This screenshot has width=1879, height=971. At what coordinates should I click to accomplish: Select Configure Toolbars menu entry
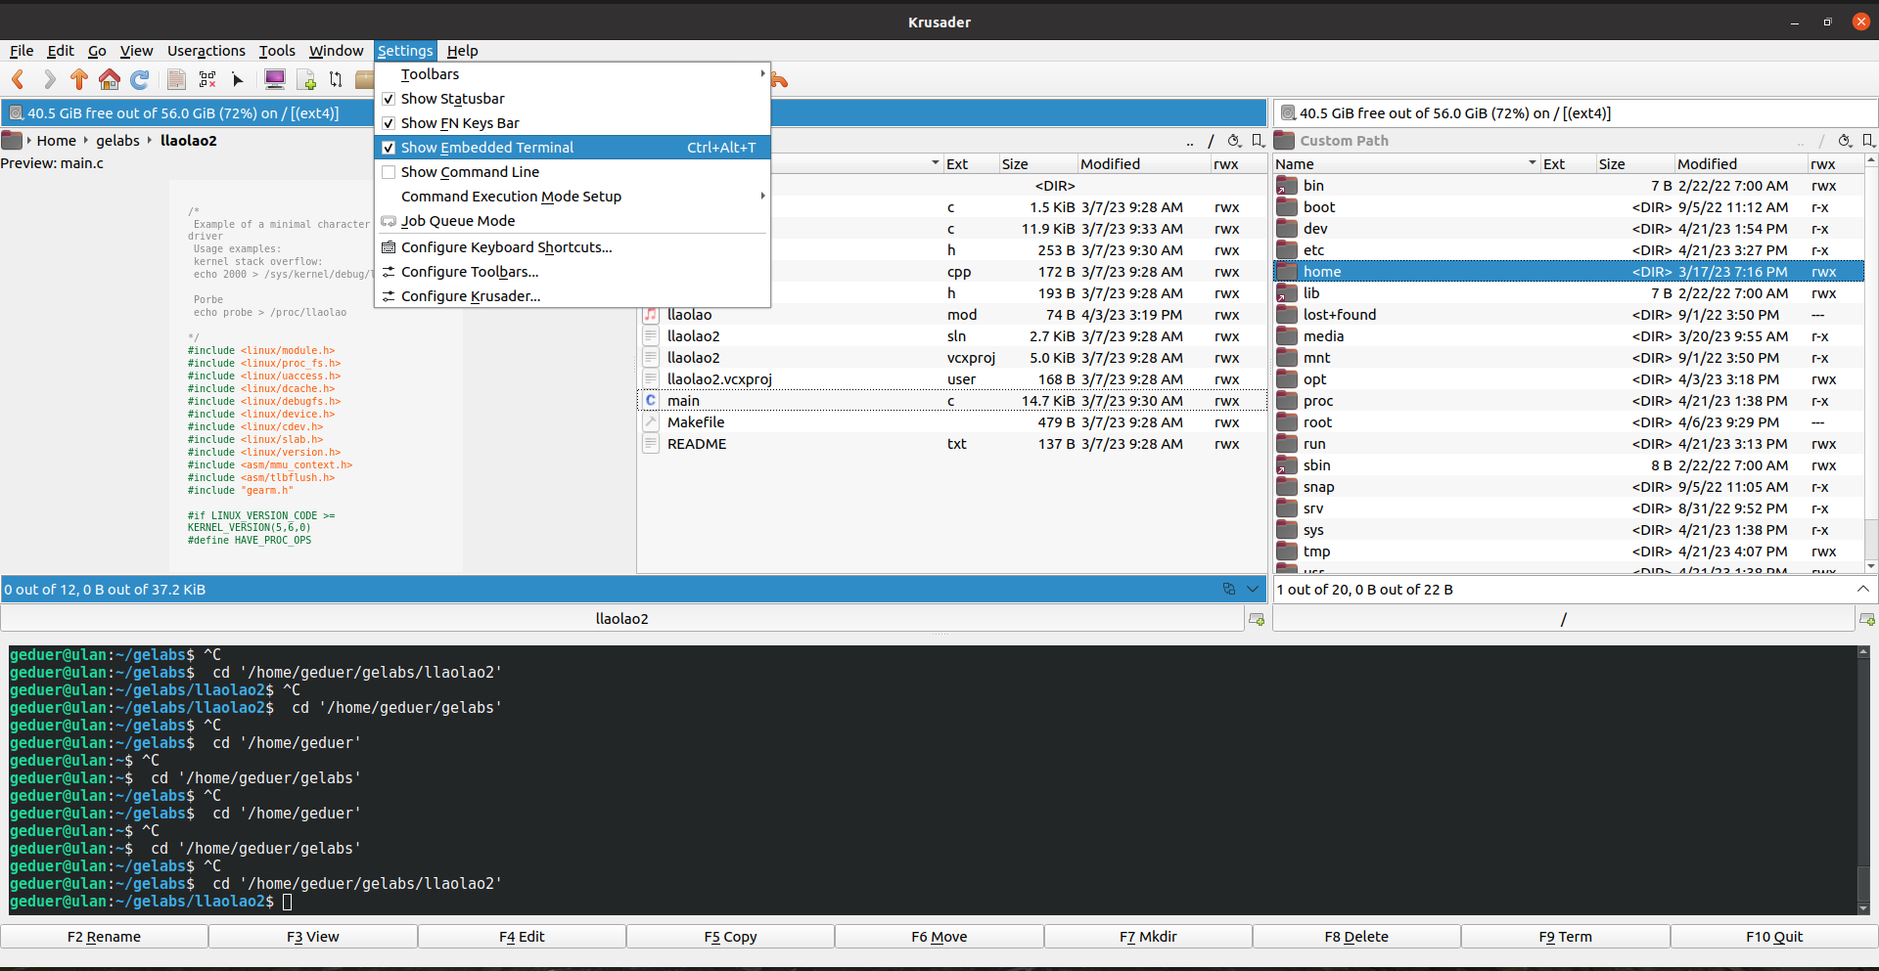click(573, 272)
